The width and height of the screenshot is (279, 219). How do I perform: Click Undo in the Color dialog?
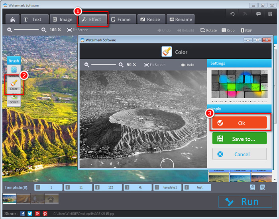[x=187, y=65]
